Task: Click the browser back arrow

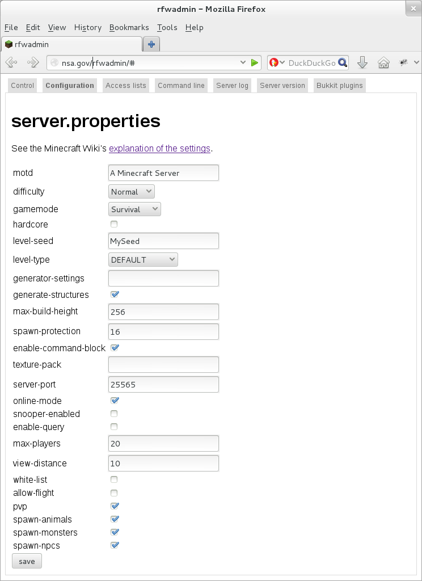Action: click(11, 62)
